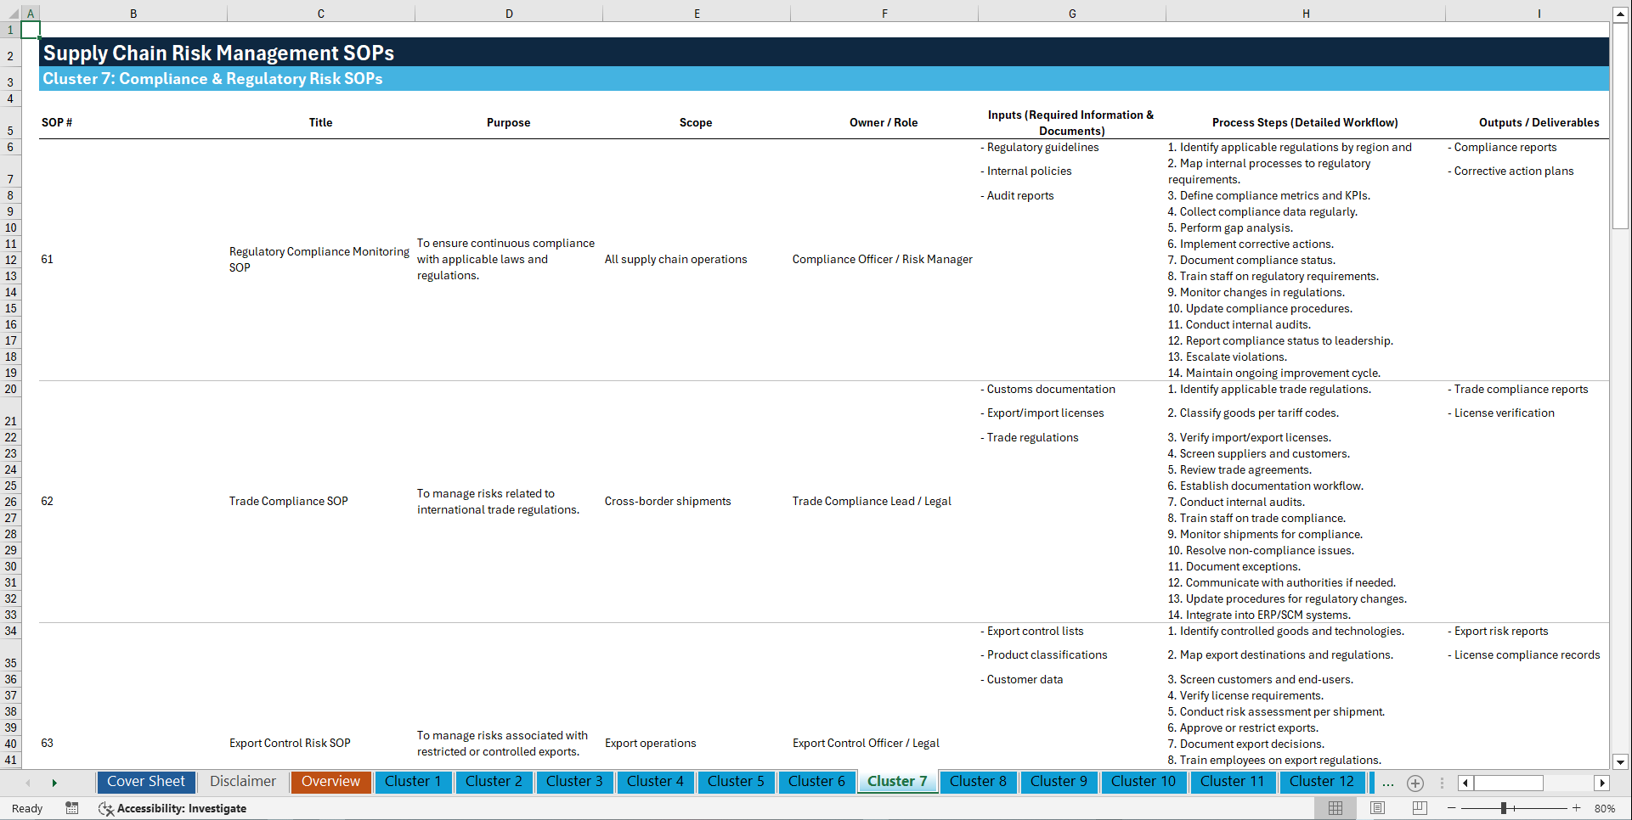Zoom out using the minus icon
This screenshot has height=820, width=1632.
pos(1452,808)
